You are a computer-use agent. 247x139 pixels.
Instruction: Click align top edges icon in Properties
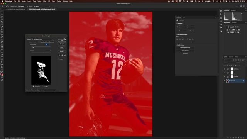(187, 39)
